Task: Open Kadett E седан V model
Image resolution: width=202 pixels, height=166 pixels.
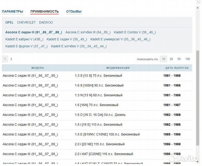Action: tap(67, 39)
